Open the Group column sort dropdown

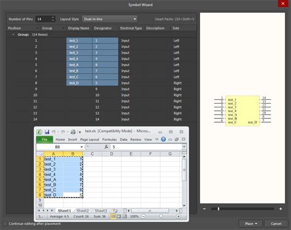point(63,28)
